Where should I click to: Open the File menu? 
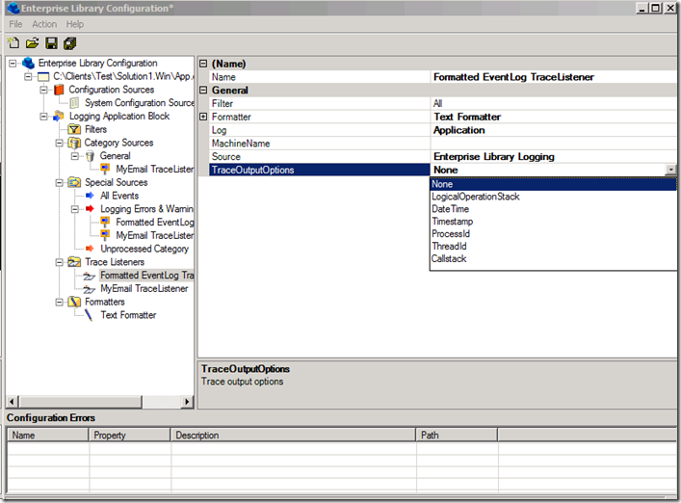[x=16, y=24]
